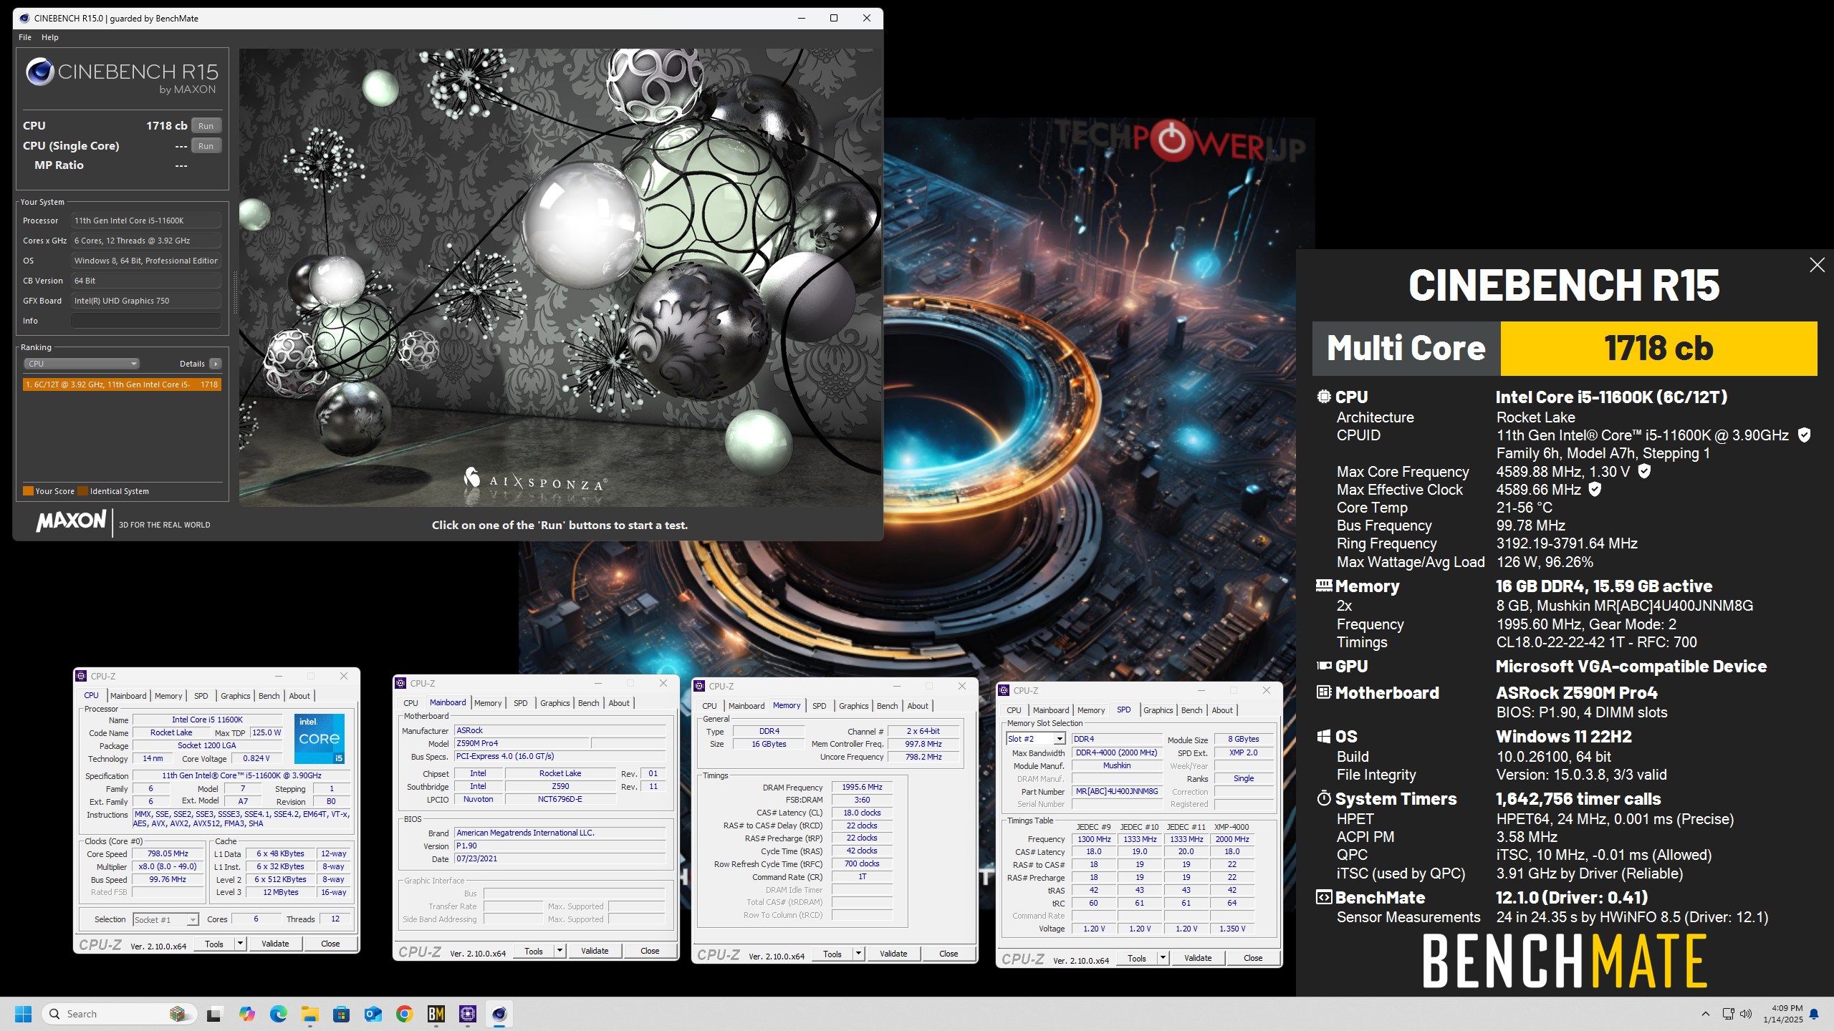Open Tools dropdown arrow in CPU-Z Mainboard window
This screenshot has height=1031, width=1834.
click(560, 951)
